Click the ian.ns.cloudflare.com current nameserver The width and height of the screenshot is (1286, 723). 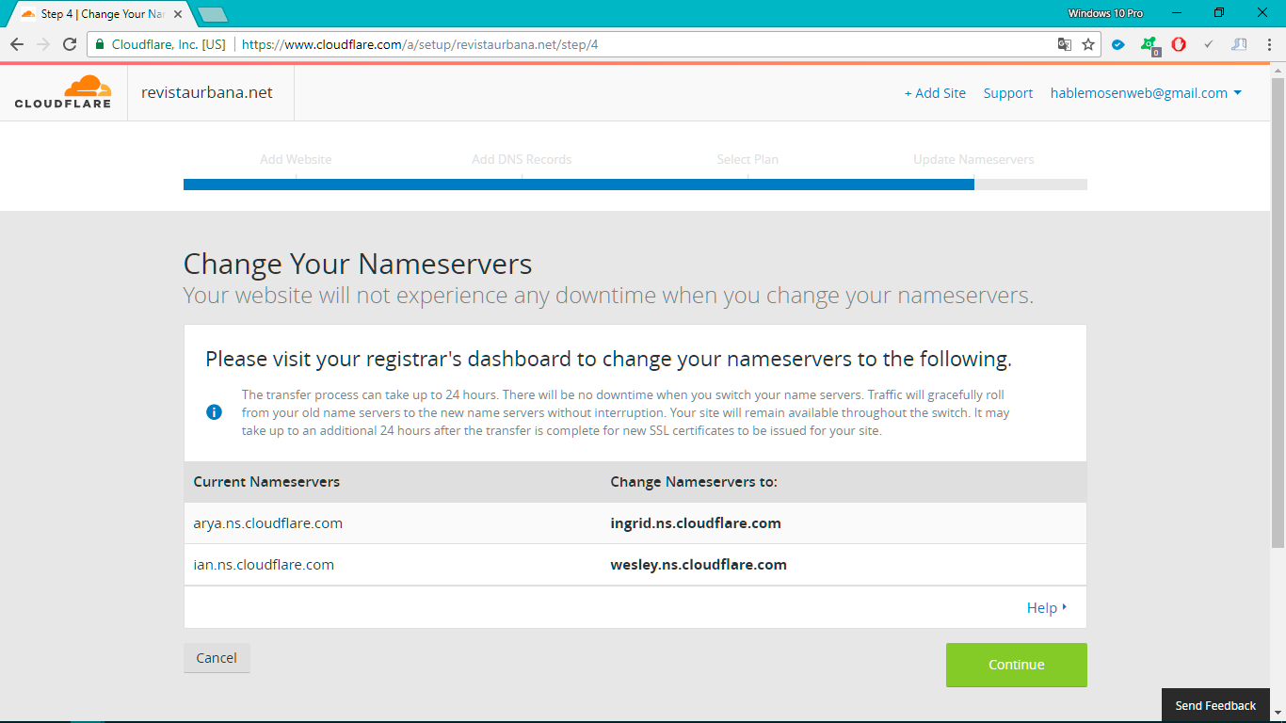tap(264, 565)
